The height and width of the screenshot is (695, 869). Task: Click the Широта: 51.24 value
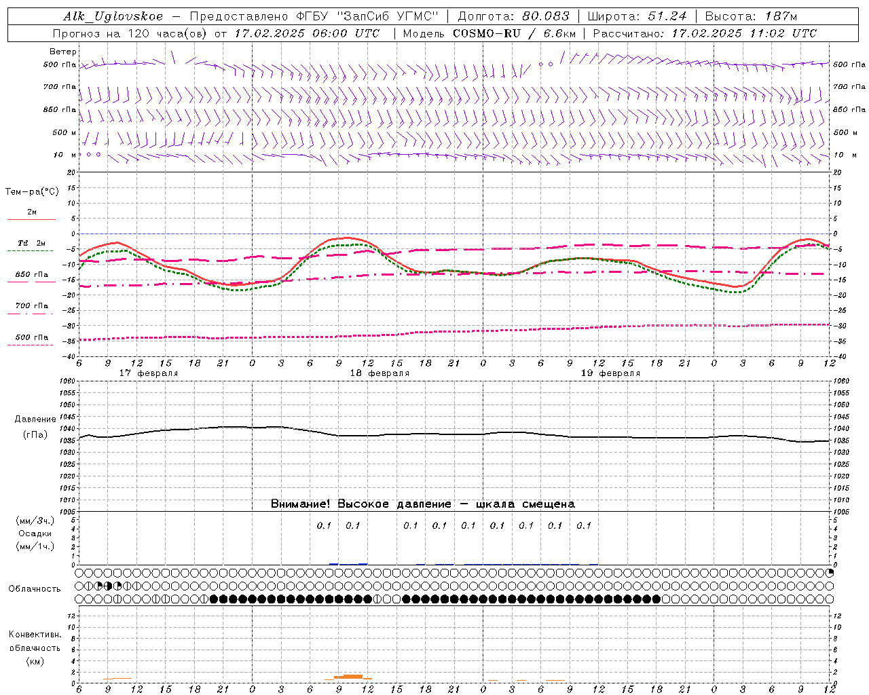[637, 16]
